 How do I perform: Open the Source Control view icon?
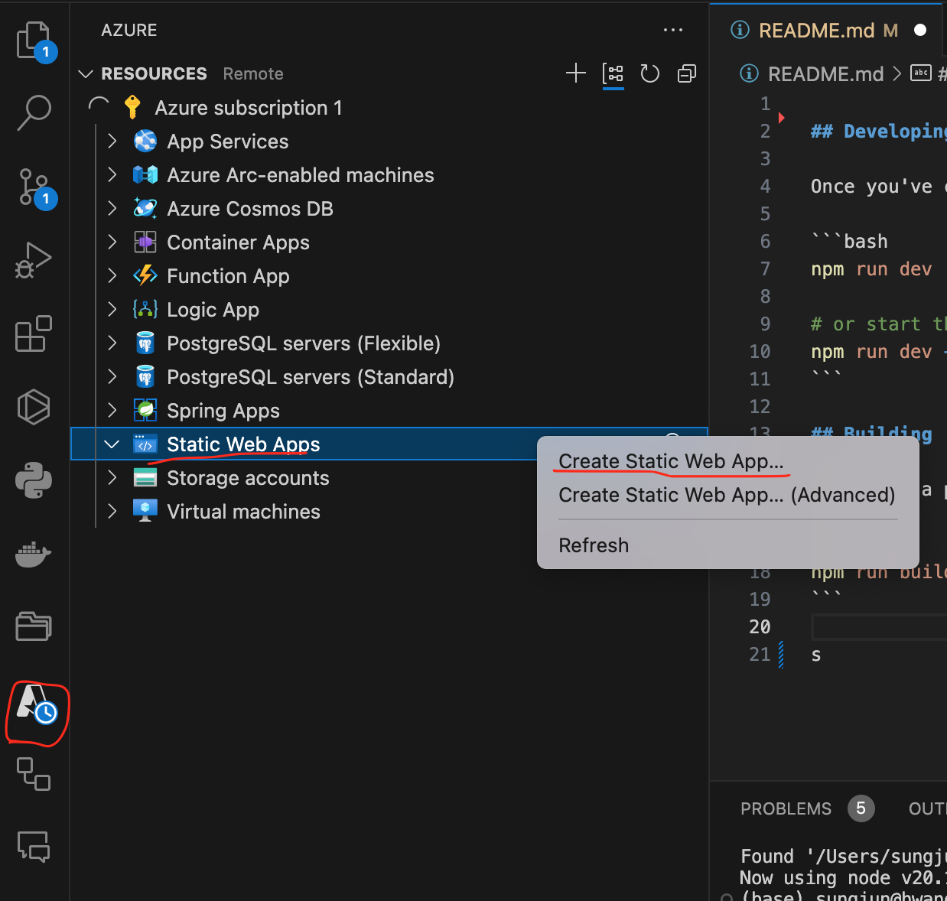point(34,187)
